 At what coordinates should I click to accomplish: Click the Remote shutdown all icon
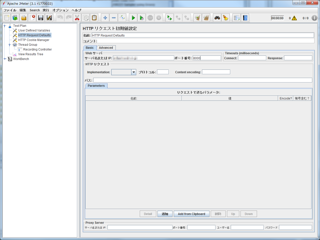(x=186, y=18)
